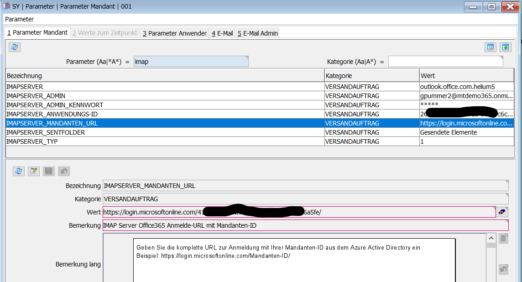The image size is (522, 282).
Task: Switch to the Parameter Anwender tab
Action: pyautogui.click(x=174, y=33)
